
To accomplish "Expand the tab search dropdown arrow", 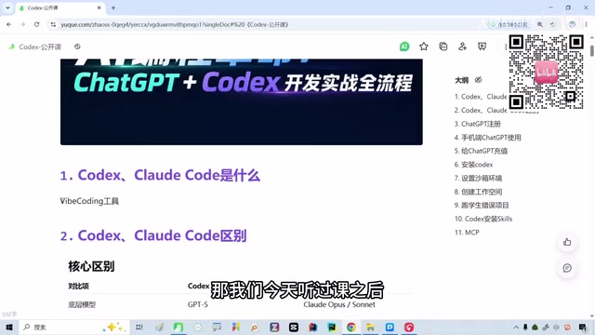I will pyautogui.click(x=7, y=7).
